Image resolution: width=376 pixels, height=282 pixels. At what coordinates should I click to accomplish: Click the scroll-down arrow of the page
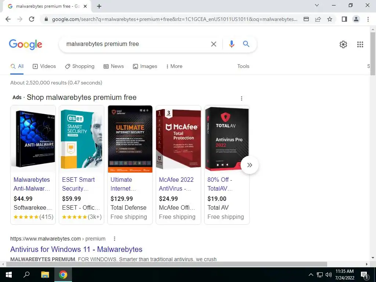[x=373, y=258]
